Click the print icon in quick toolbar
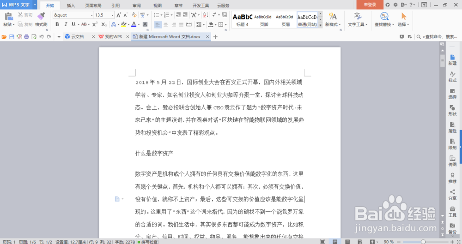 pos(26,37)
